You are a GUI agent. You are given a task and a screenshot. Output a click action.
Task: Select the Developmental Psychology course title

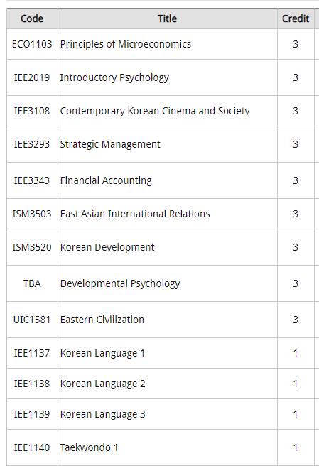pos(120,283)
